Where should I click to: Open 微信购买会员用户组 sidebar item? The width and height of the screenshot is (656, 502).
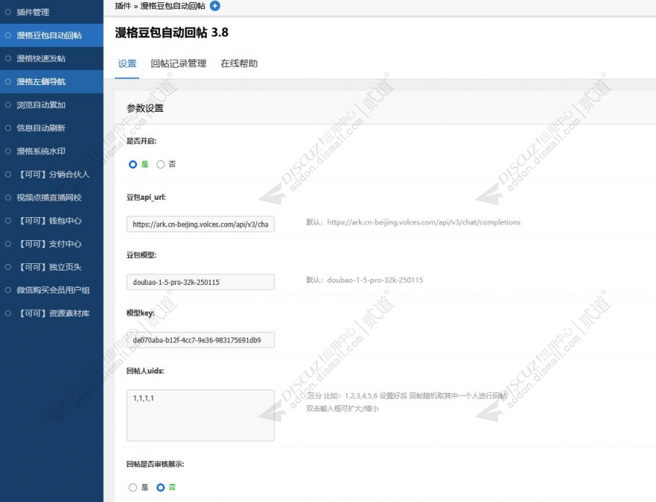coord(51,290)
